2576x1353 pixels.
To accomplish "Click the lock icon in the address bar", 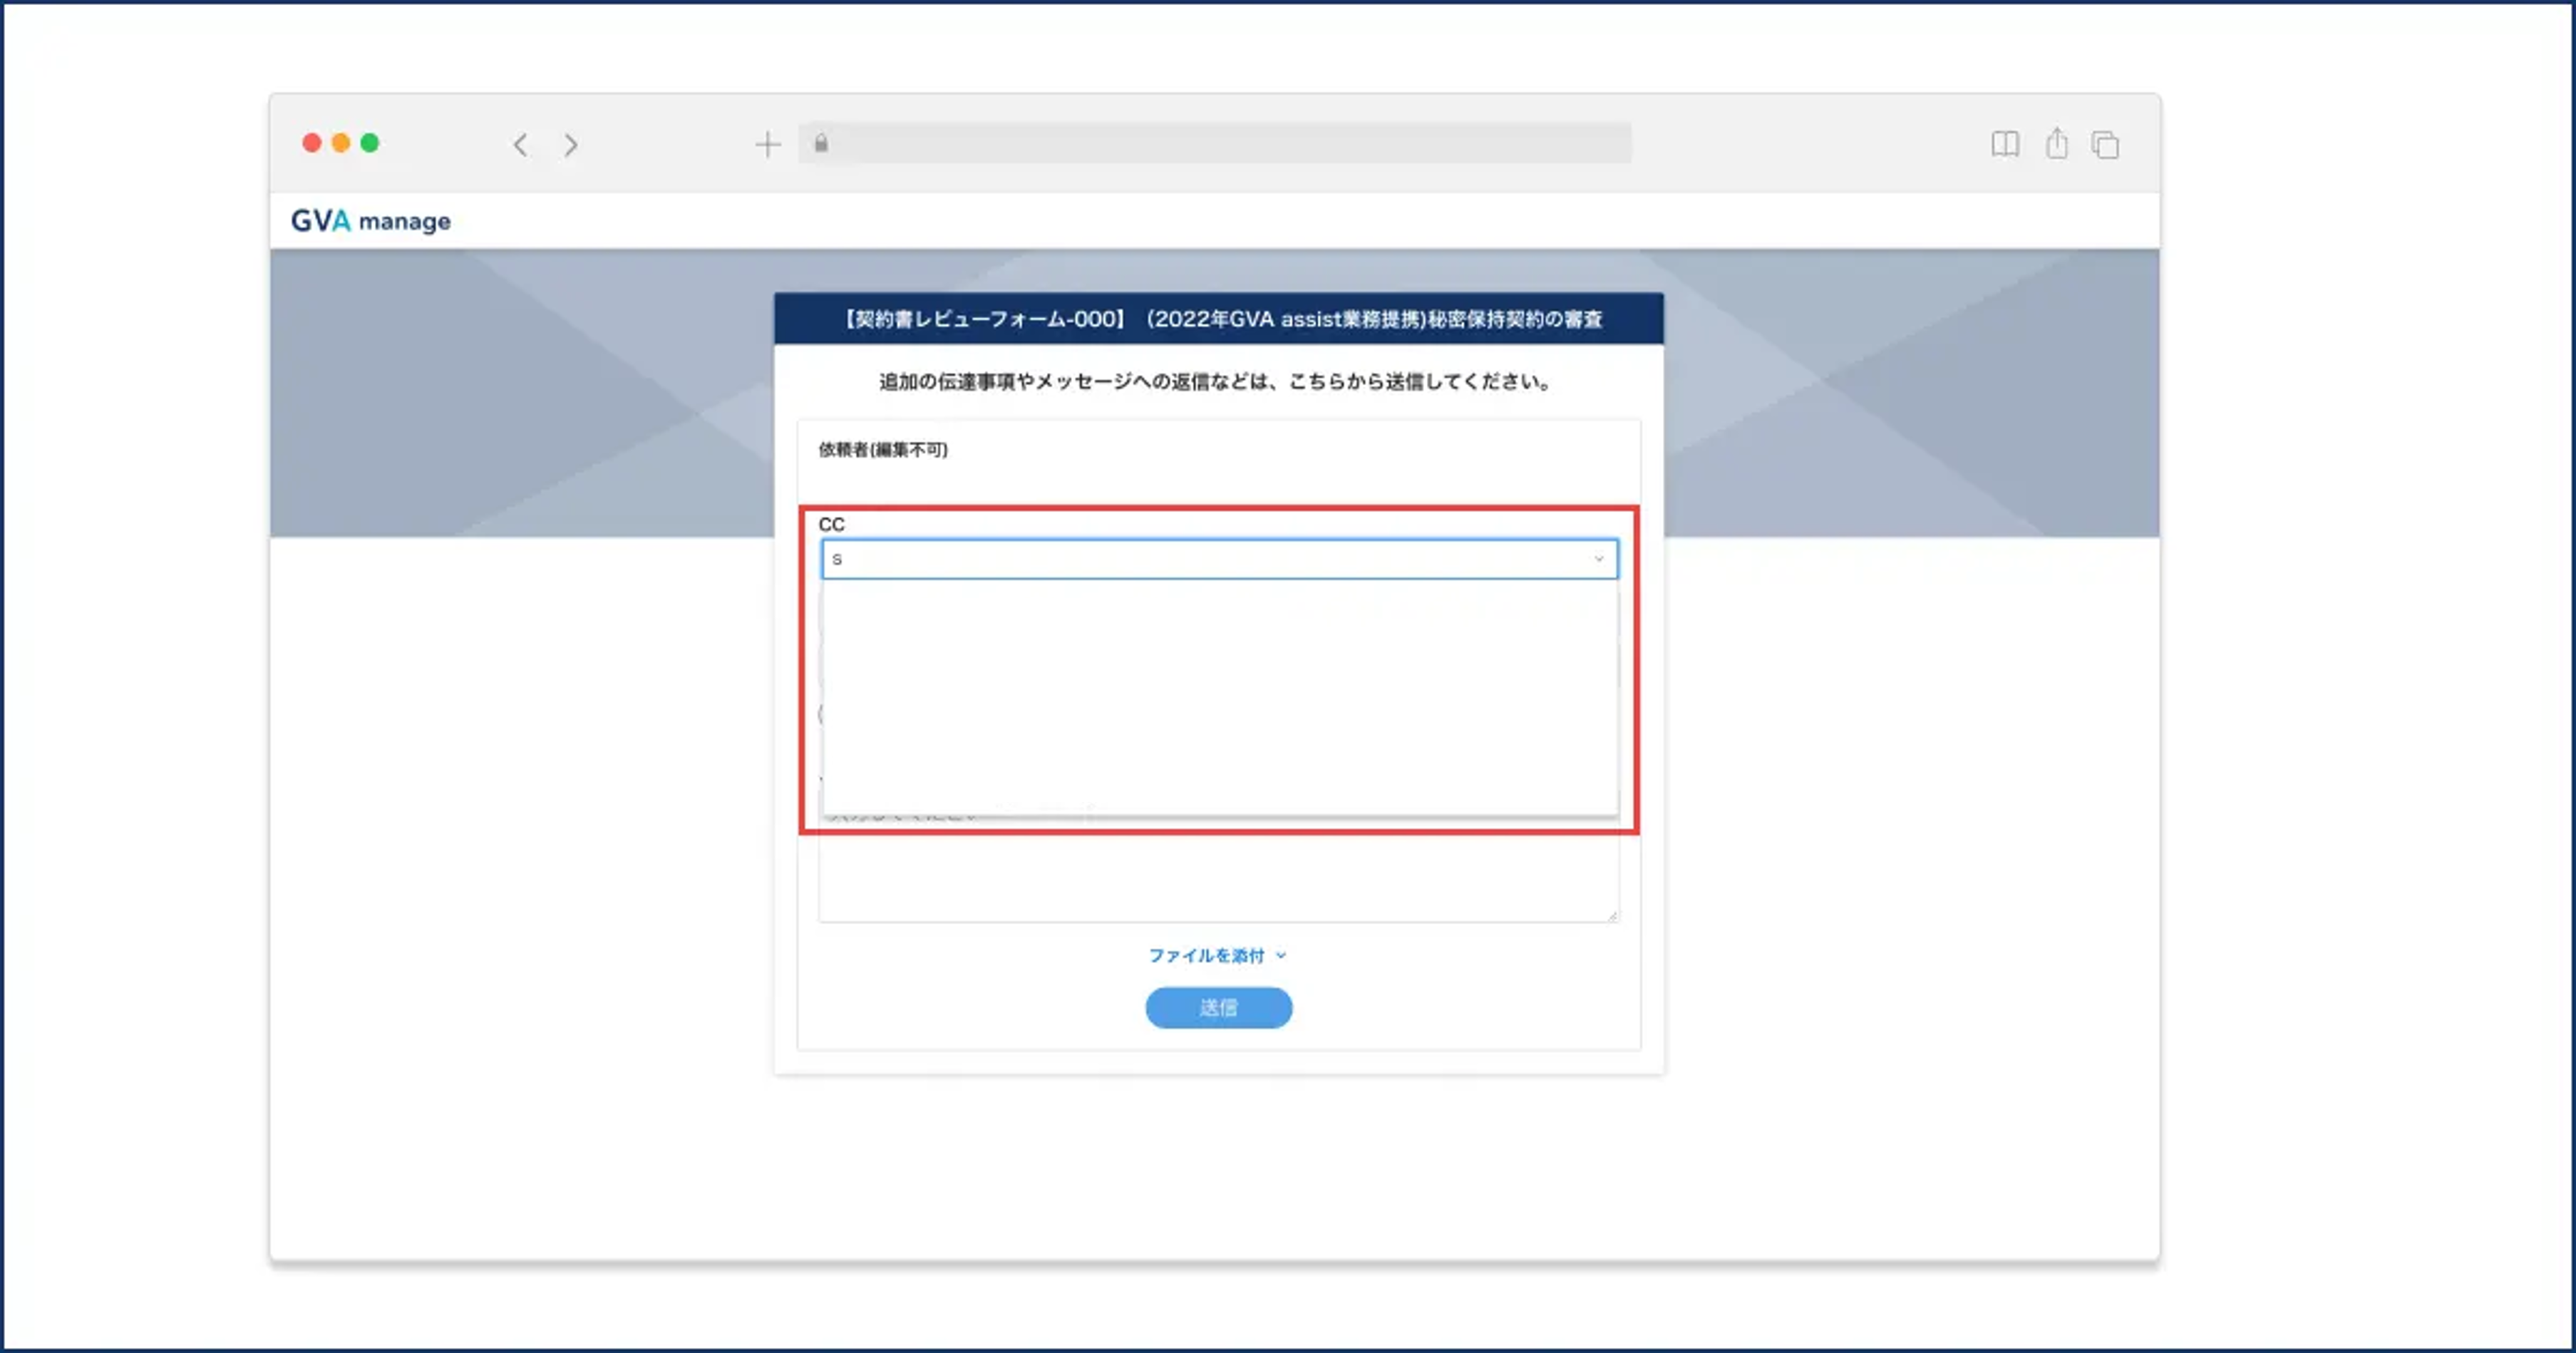I will click(x=822, y=144).
